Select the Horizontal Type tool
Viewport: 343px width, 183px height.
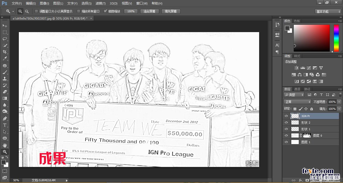point(5,125)
